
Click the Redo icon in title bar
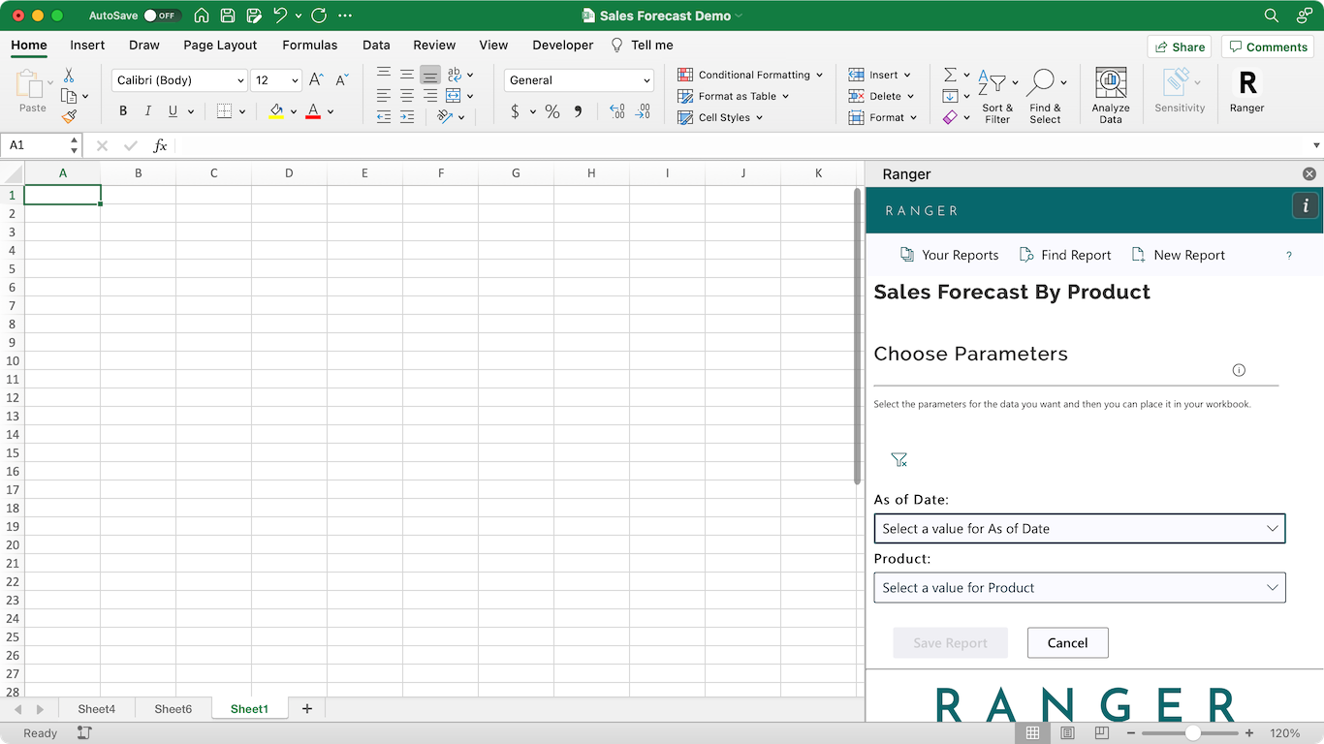click(x=319, y=15)
